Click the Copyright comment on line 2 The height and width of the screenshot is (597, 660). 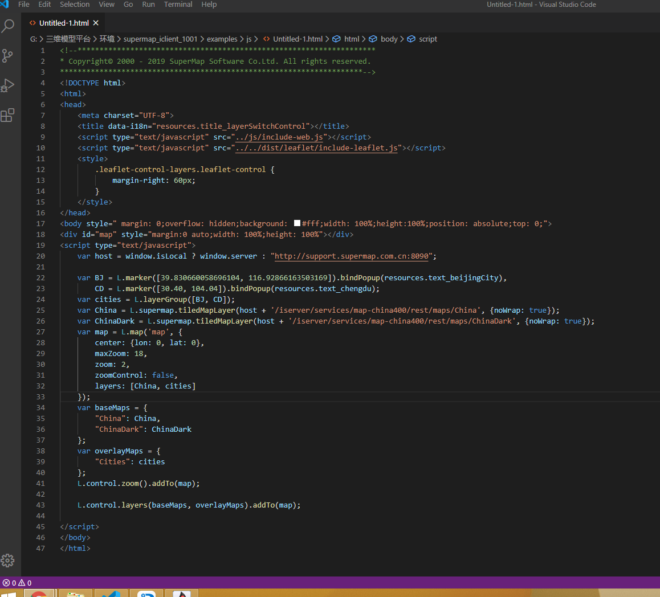click(215, 62)
